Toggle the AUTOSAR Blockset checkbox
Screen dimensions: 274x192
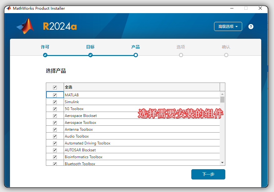[55, 150]
